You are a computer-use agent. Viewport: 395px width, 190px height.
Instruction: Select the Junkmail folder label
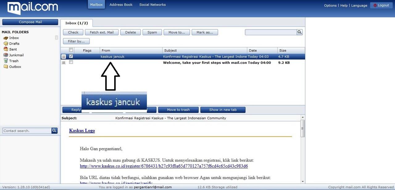click(x=16, y=55)
